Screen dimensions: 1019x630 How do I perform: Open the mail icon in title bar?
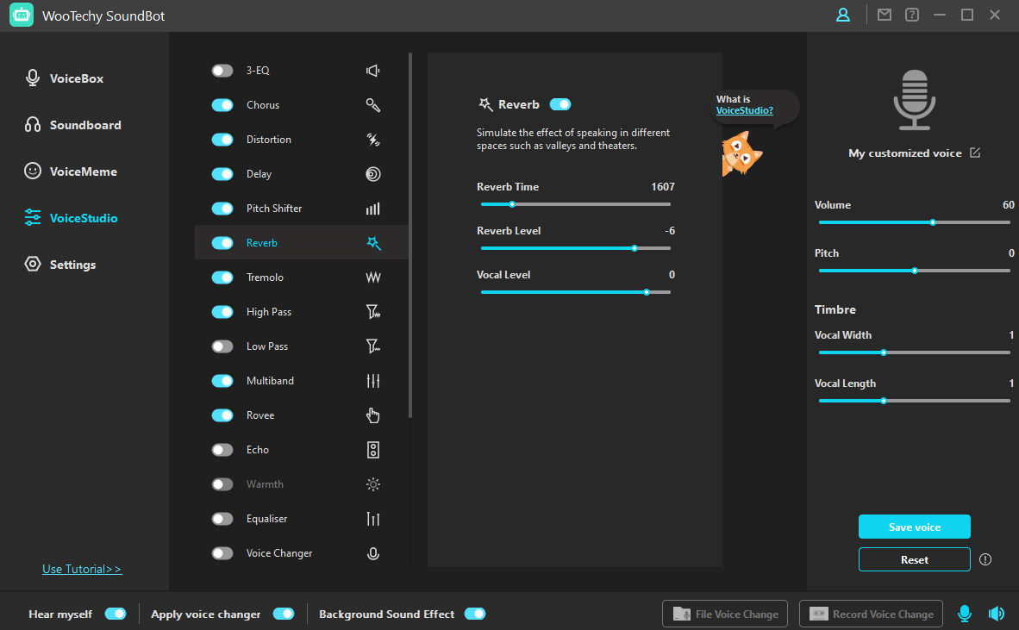884,15
